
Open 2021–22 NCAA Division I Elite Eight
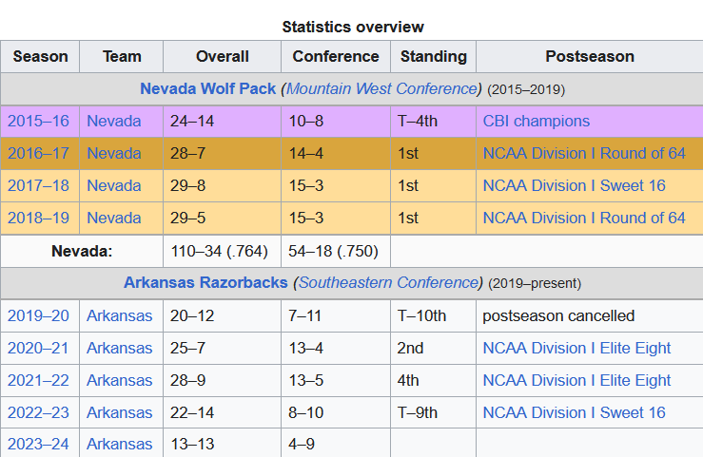click(x=576, y=380)
